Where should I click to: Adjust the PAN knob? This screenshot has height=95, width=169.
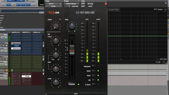(72, 26)
